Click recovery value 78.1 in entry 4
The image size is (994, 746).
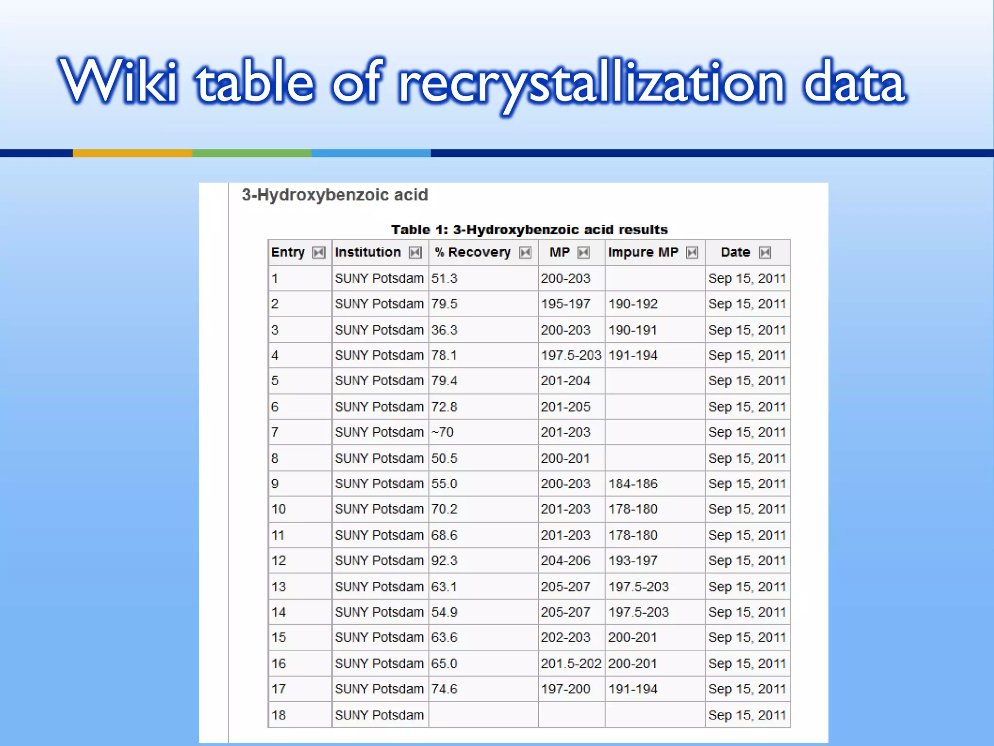coord(444,356)
